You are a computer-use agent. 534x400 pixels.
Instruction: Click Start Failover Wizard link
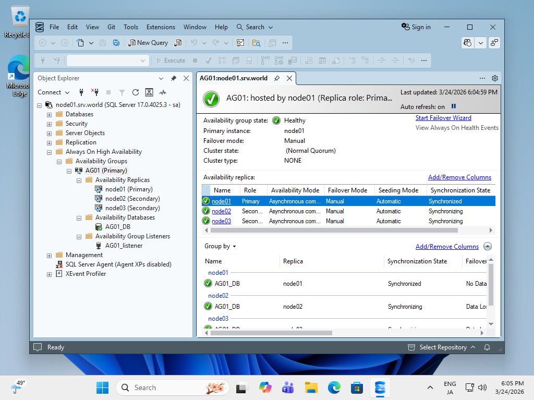[443, 117]
